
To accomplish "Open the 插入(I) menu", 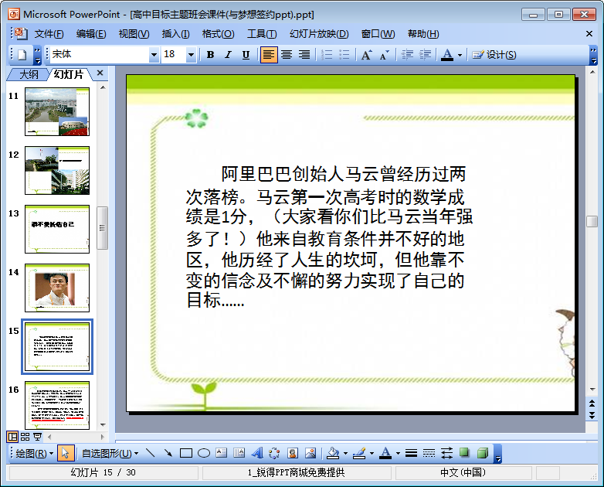I will (175, 34).
